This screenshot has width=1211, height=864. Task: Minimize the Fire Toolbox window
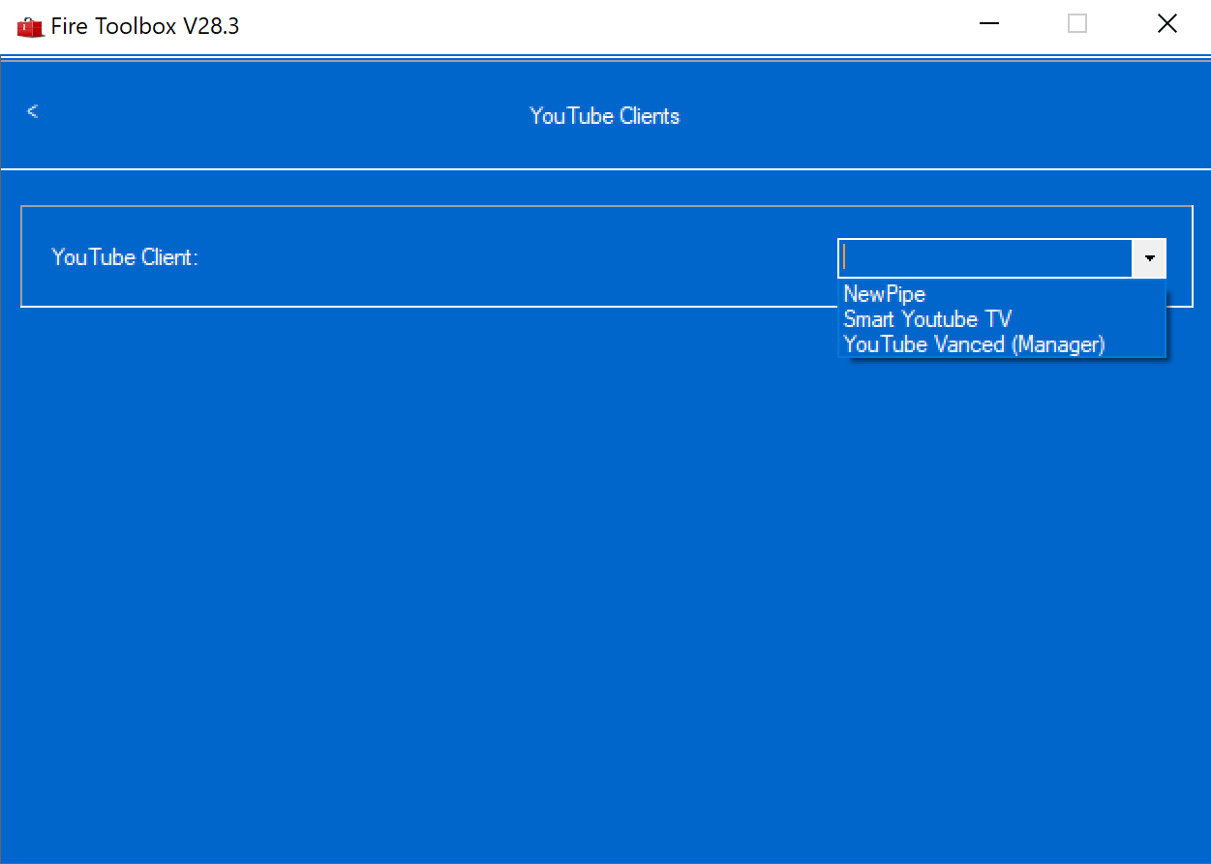tap(988, 24)
